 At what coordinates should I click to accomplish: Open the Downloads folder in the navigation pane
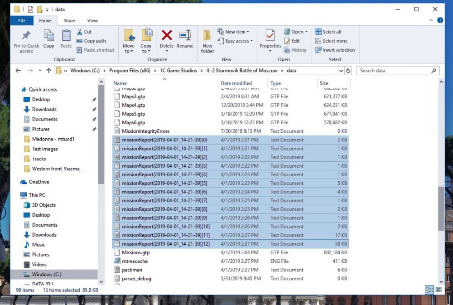[x=45, y=109]
